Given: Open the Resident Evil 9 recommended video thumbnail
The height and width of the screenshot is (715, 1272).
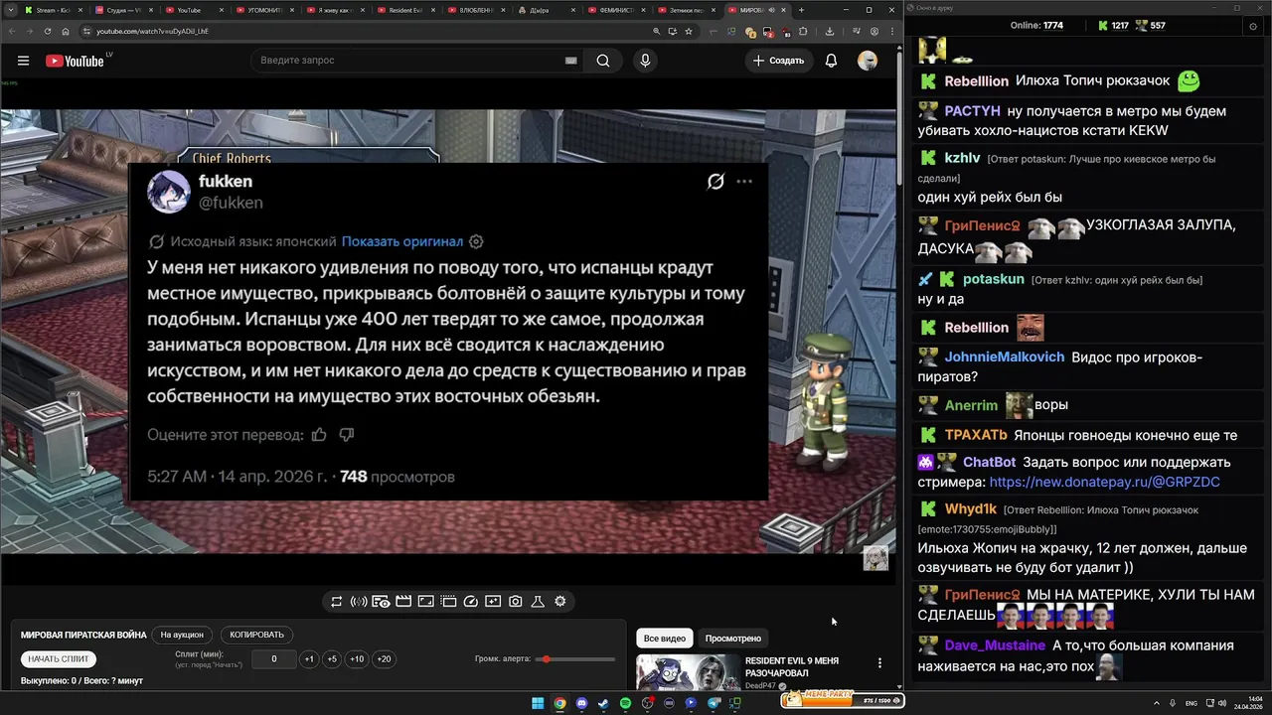Looking at the screenshot, I should [x=687, y=672].
